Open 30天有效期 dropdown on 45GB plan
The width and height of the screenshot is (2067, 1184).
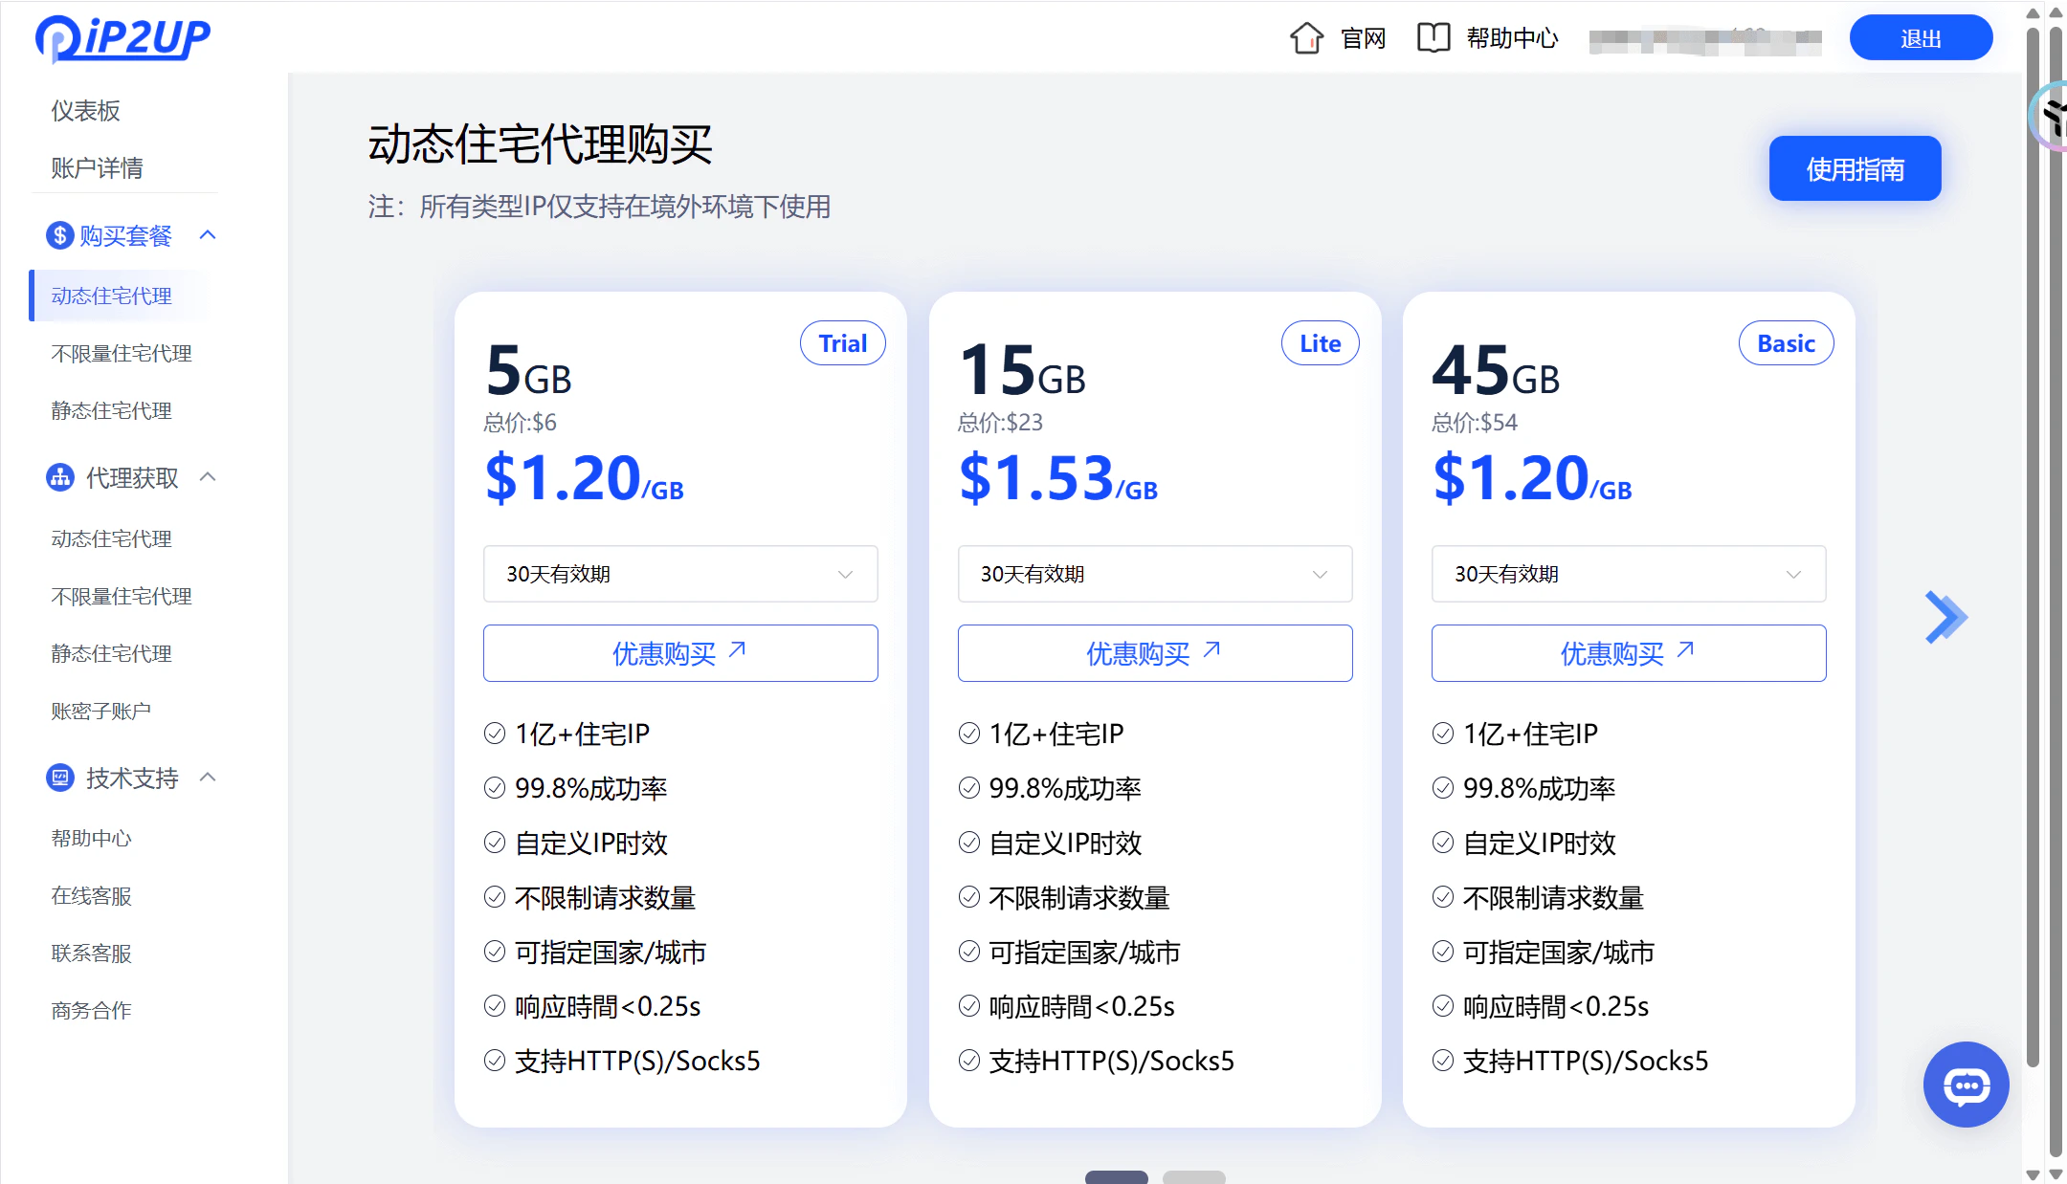pos(1628,574)
